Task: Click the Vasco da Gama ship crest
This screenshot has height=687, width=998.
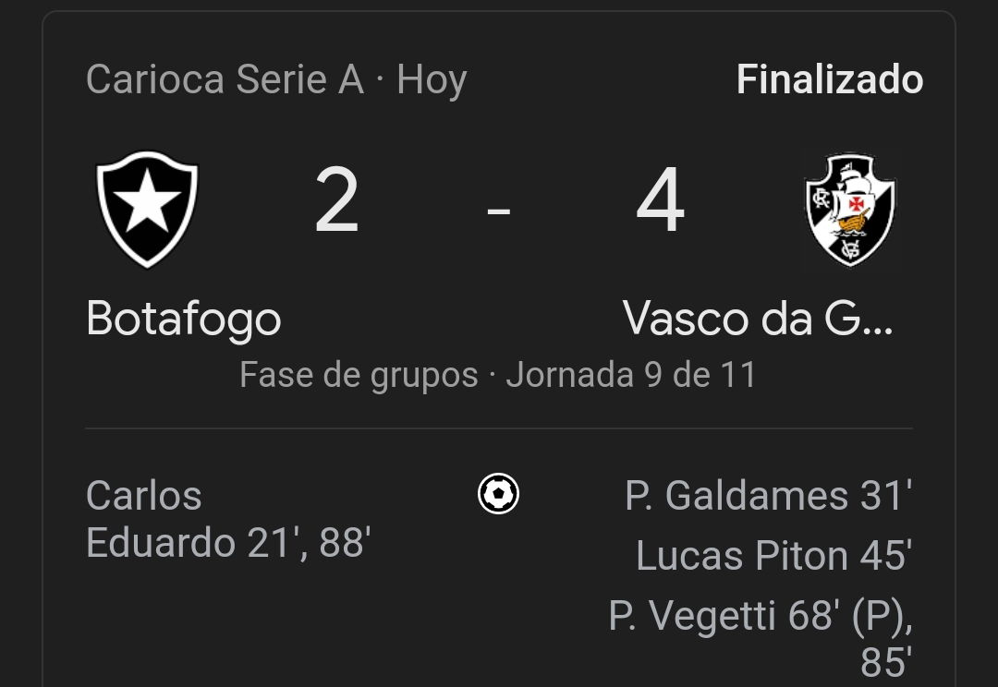Action: coord(850,210)
